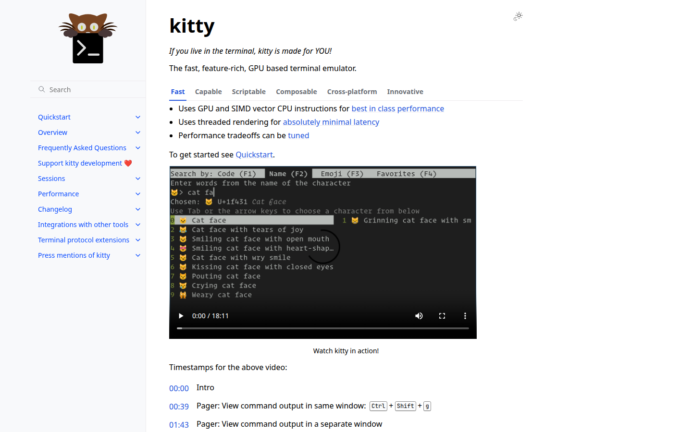This screenshot has width=692, height=432.
Task: Expand the Overview sidebar section
Action: pos(138,132)
